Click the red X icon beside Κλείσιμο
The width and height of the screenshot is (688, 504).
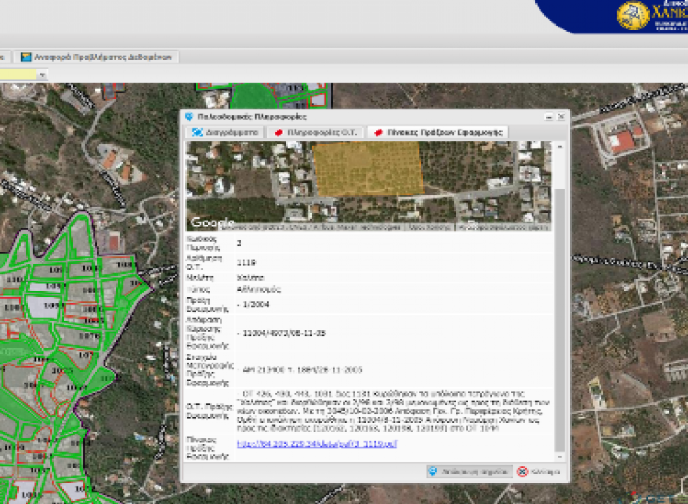(x=522, y=472)
